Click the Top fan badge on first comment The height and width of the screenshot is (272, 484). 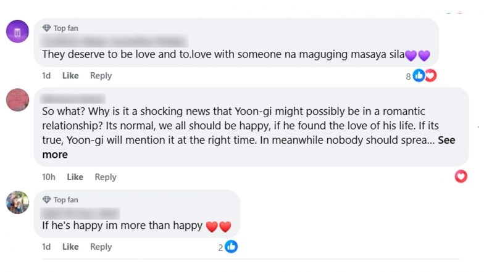(x=60, y=28)
